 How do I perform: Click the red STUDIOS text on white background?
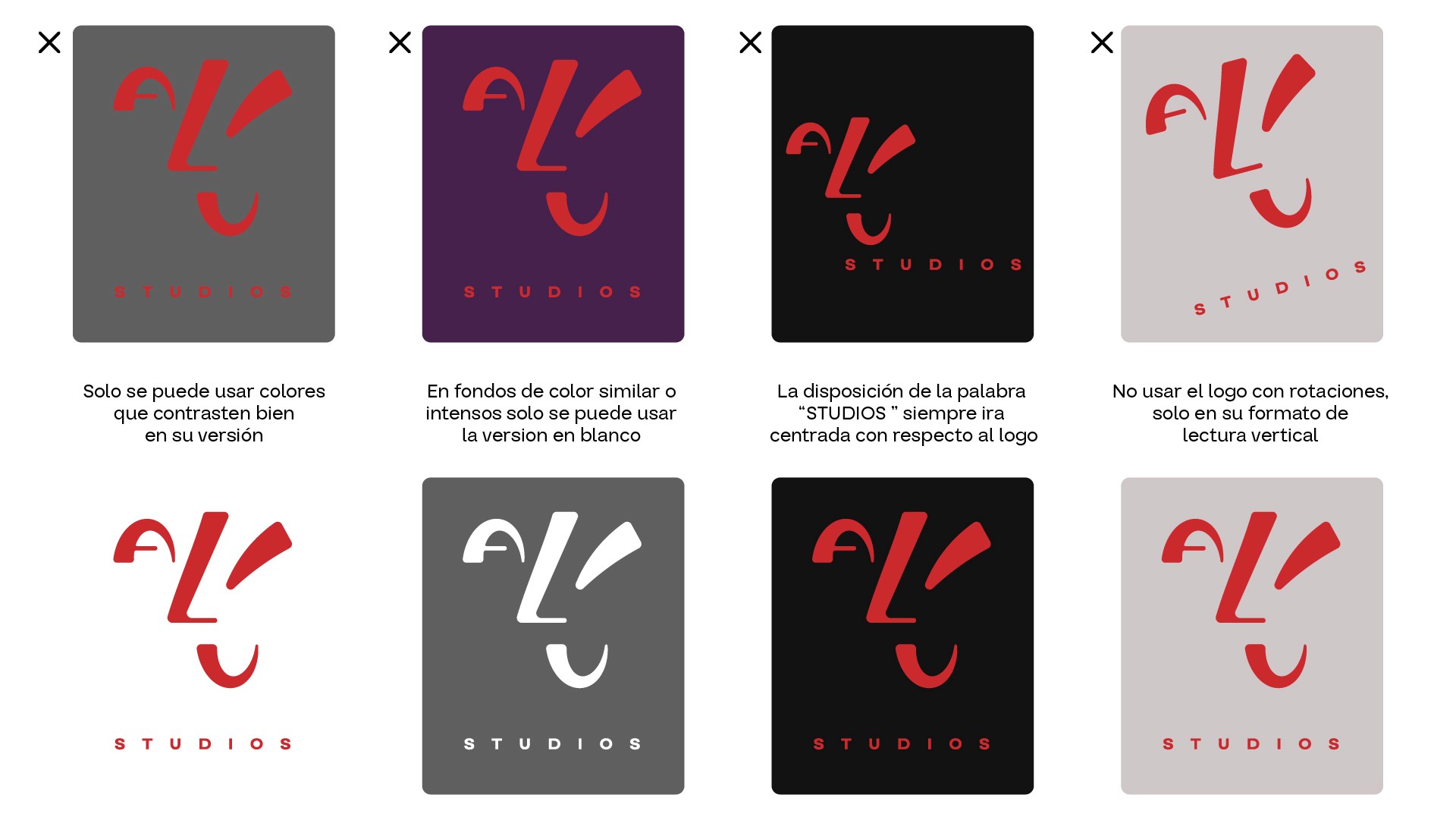pyautogui.click(x=203, y=744)
